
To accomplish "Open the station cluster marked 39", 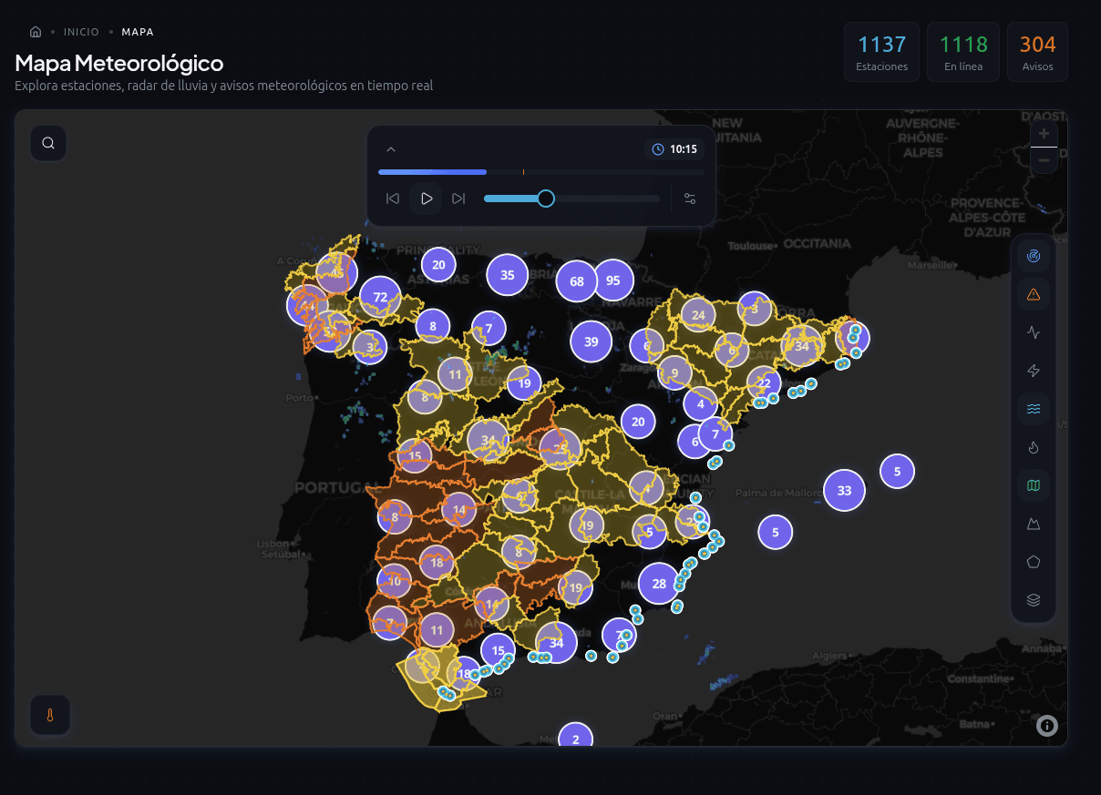I will (592, 341).
